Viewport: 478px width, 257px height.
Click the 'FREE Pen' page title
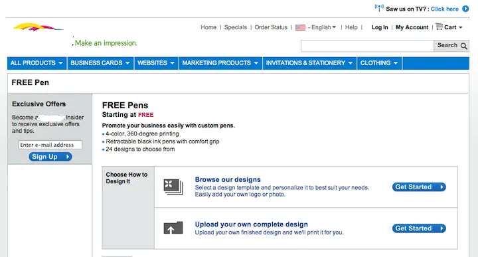tap(30, 82)
